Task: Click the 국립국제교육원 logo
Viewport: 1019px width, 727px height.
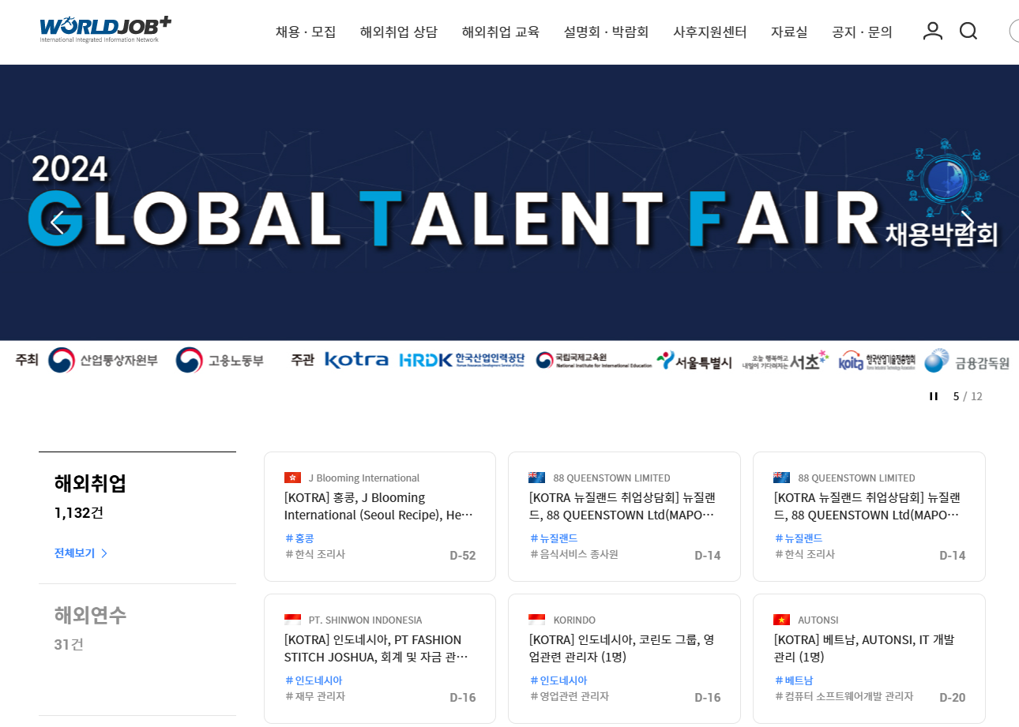Action: point(594,361)
